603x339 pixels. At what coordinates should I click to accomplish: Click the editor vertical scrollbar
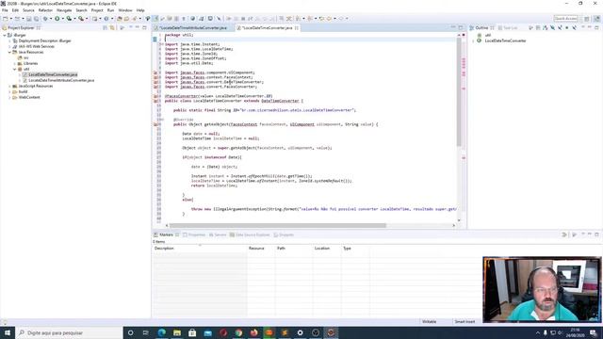pos(459,91)
